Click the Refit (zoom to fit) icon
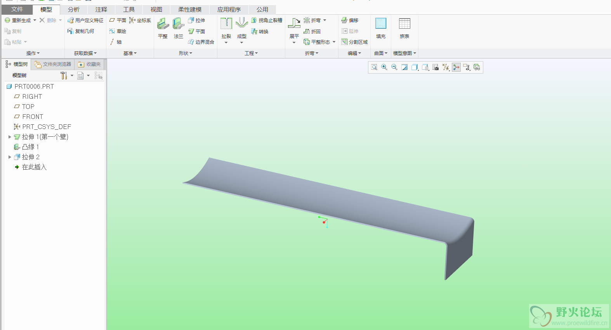This screenshot has width=611, height=330. point(374,67)
